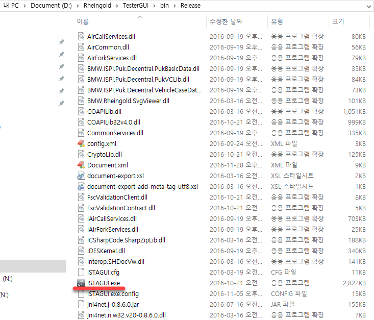This screenshot has width=374, height=320.
Task: Click the 1,051KB size value
Action: [354, 111]
